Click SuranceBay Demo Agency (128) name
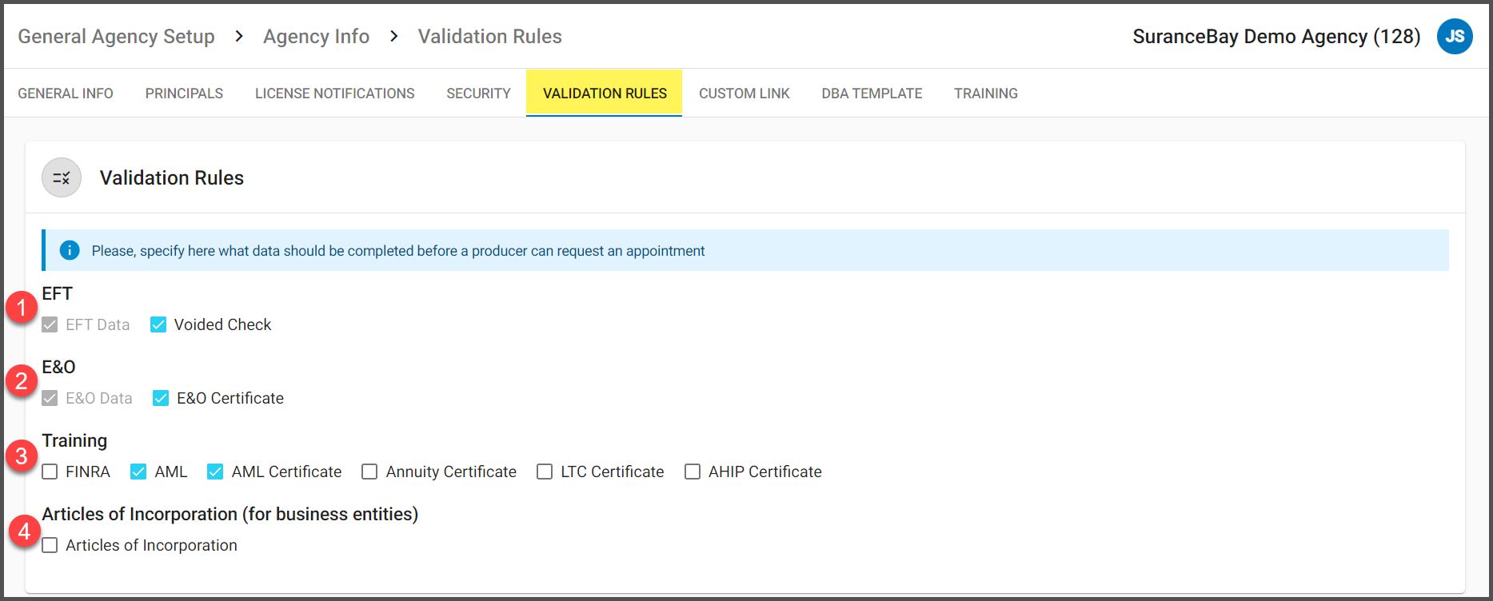1493x601 pixels. tap(1276, 36)
